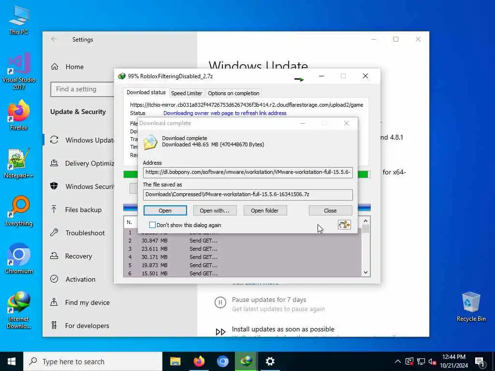
Task: Open Internet Download Manager desktop shortcut
Action: 19,310
